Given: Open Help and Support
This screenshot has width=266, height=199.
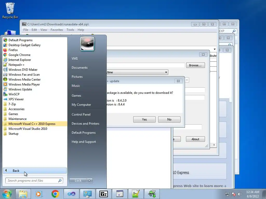Looking at the screenshot, I should click(x=84, y=142).
